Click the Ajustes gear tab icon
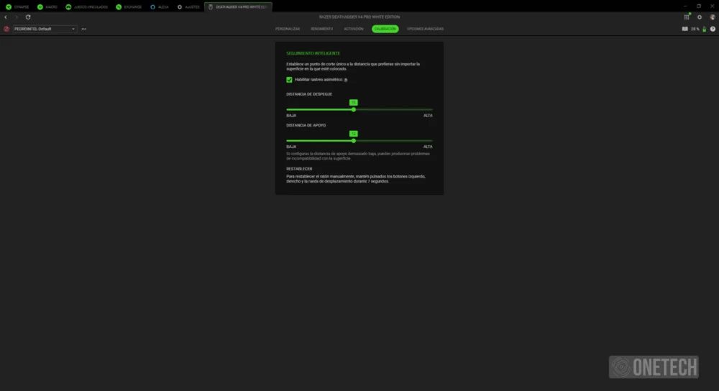This screenshot has height=391, width=719. pyautogui.click(x=180, y=7)
